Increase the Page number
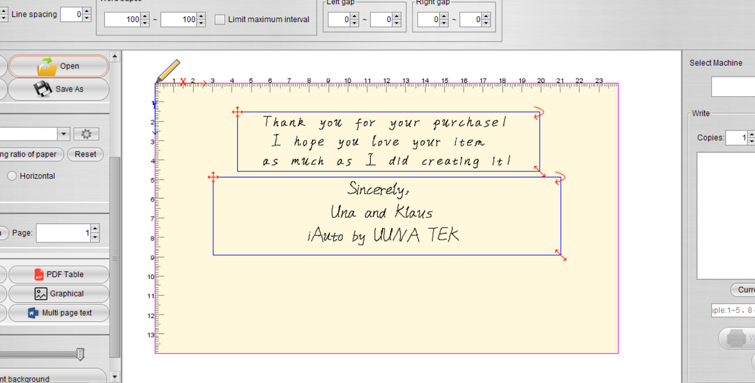 coord(95,229)
